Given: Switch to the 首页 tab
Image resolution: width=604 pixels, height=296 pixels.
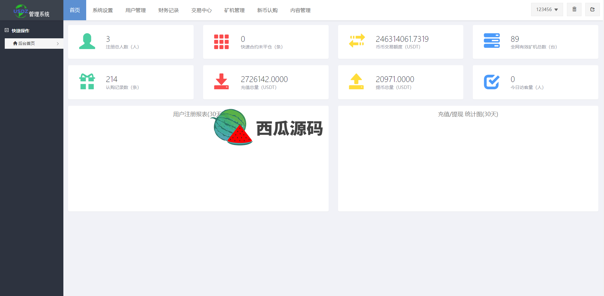Looking at the screenshot, I should 75,10.
